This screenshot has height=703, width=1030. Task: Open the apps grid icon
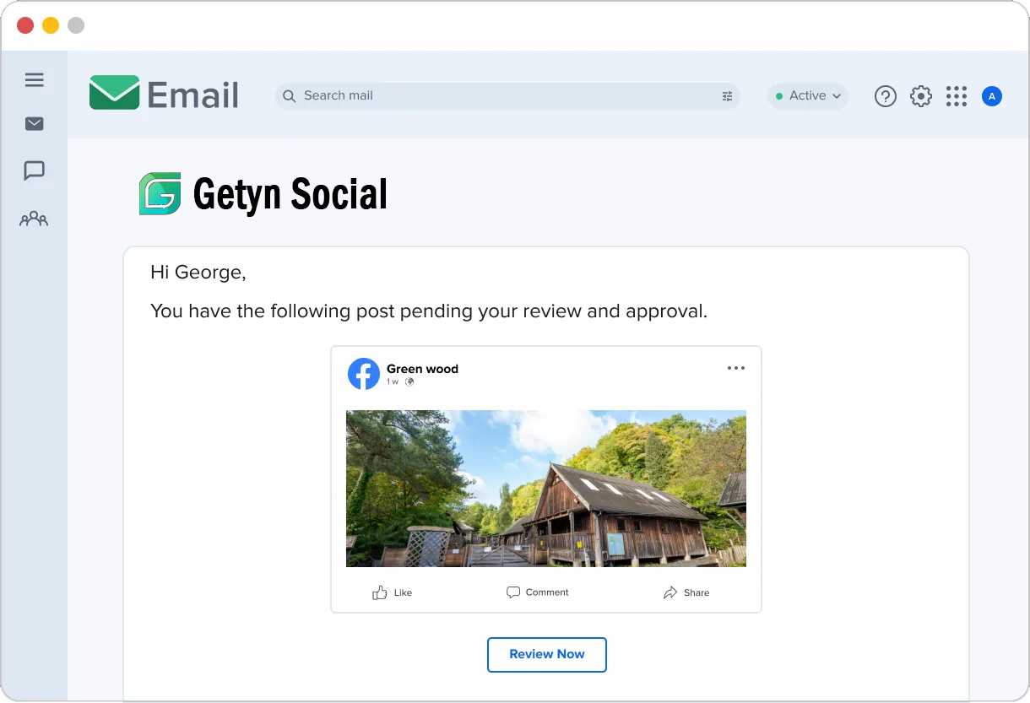coord(957,96)
